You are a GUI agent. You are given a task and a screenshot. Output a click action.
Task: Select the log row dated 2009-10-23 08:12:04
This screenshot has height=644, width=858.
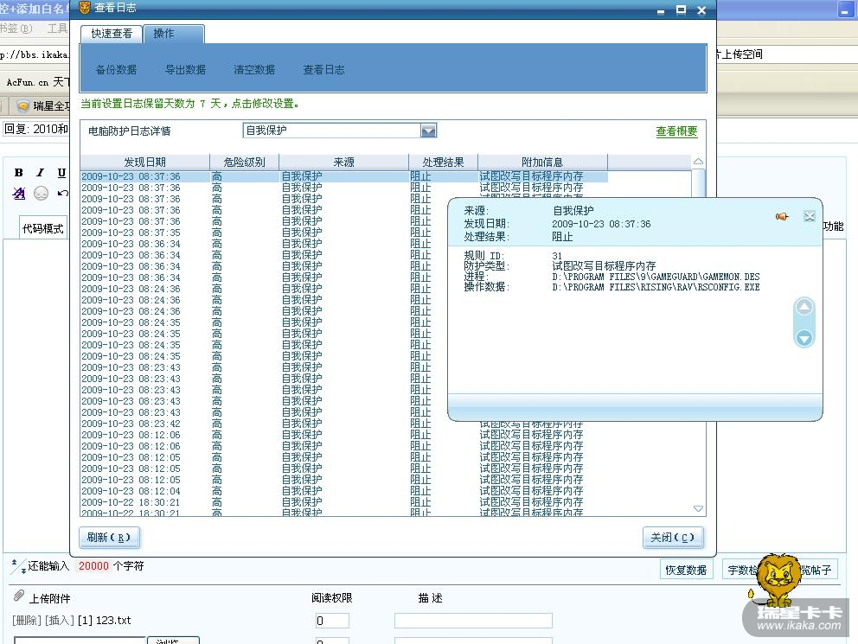click(343, 491)
